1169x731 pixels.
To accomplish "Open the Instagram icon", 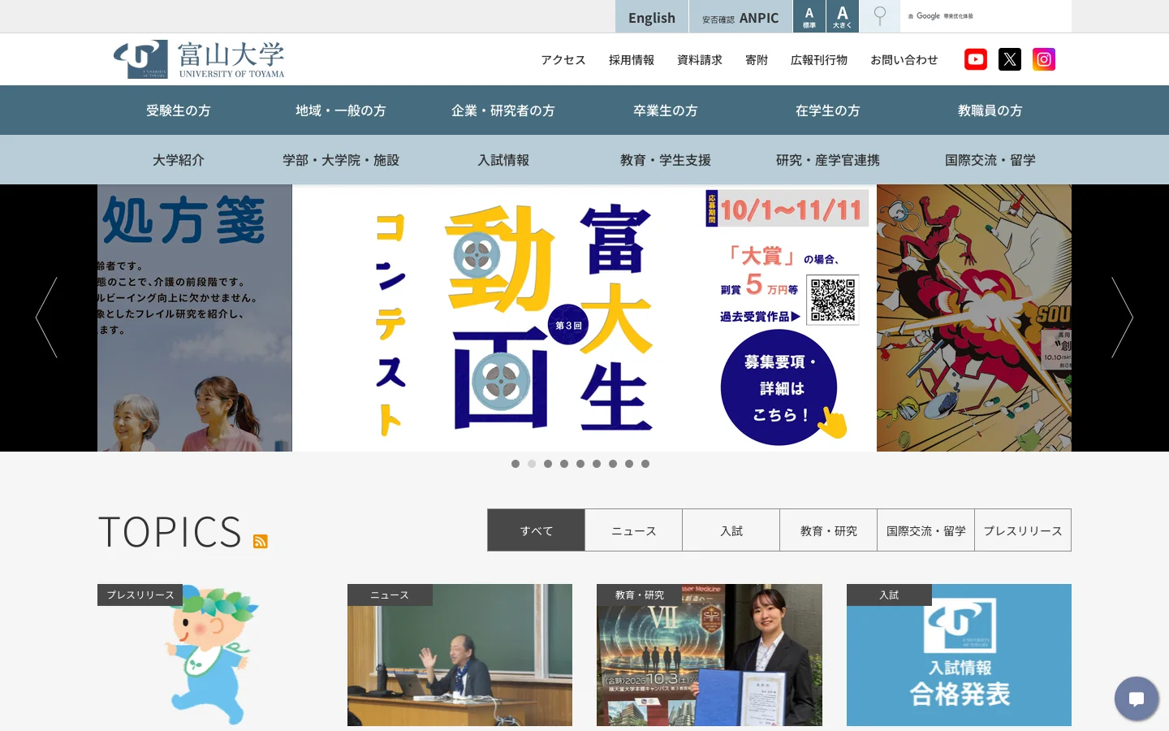I will 1044,59.
